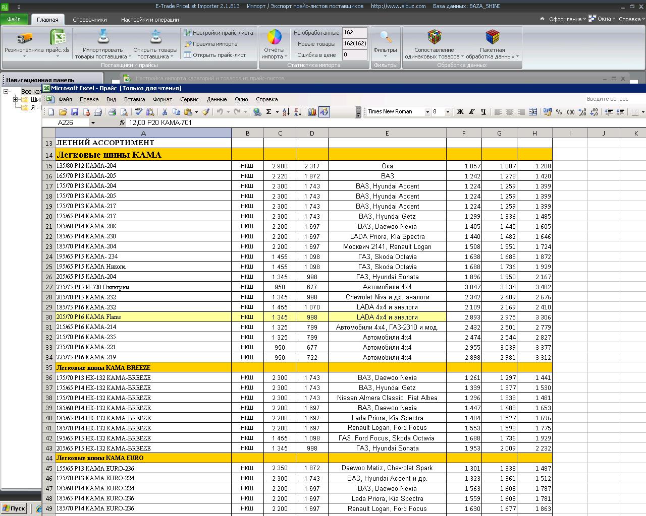Image resolution: width=646 pixels, height=516 pixels.
Task: Toggle bold formatting (Ж)
Action: coord(460,112)
